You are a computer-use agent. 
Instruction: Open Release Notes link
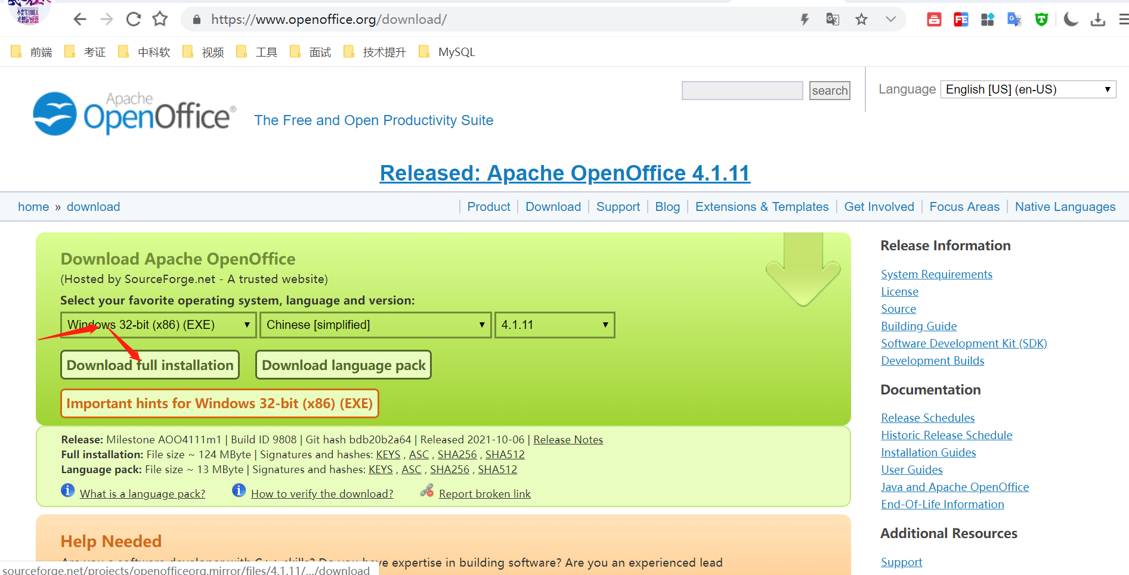[568, 440]
